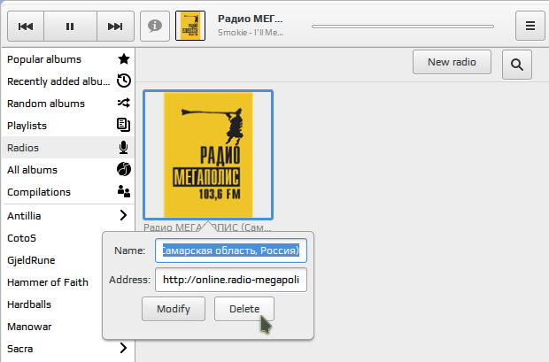Click the Радио МЕГ... now-playing title
Viewport: 549px width, 362px height.
coord(250,19)
